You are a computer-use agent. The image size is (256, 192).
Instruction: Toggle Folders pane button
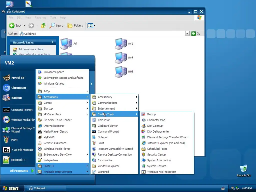pos(75,25)
